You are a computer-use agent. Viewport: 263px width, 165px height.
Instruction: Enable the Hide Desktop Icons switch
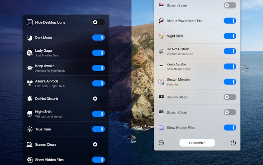98,22
